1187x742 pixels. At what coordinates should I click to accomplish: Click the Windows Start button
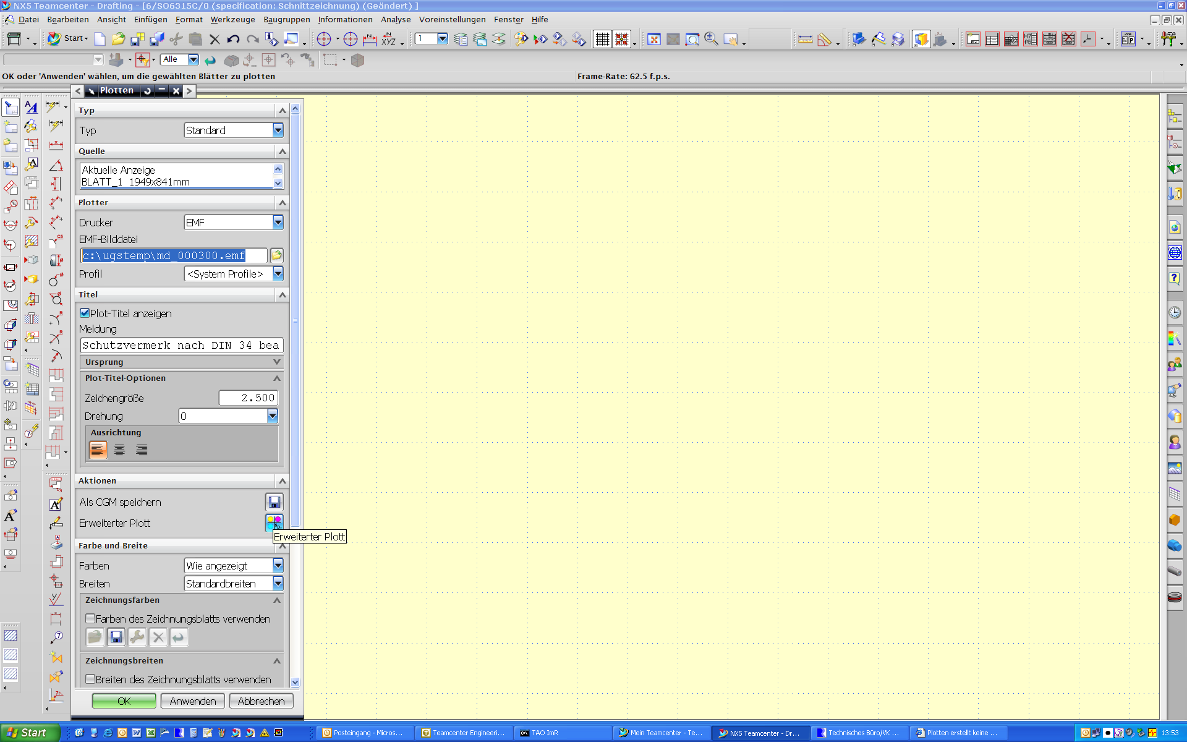point(29,733)
